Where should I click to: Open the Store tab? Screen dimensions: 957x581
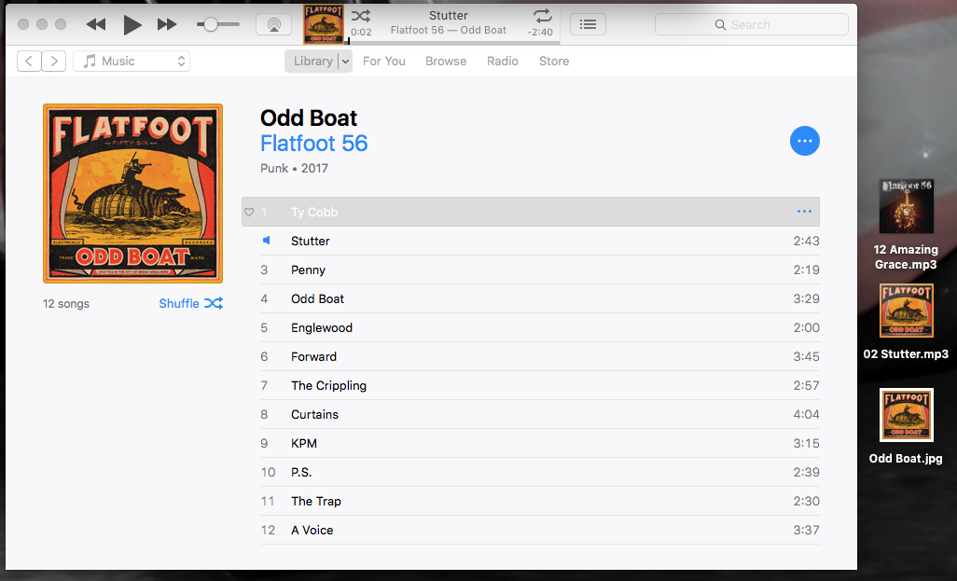point(553,61)
